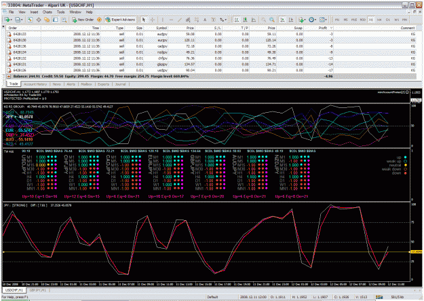Toggle the Data Window icon
Image resolution: width=424 pixels, height=301 pixels.
coord(39,20)
